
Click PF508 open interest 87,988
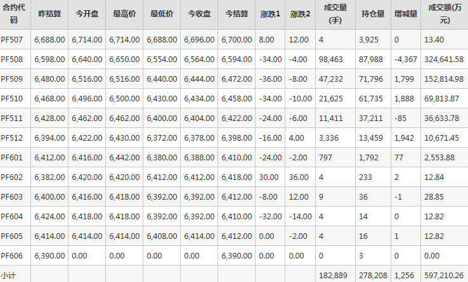point(371,60)
